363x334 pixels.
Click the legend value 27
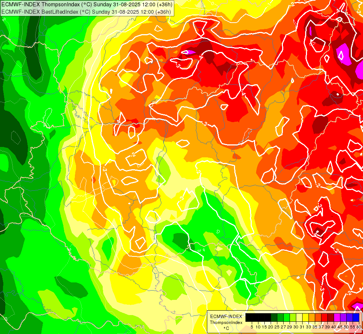283,327
